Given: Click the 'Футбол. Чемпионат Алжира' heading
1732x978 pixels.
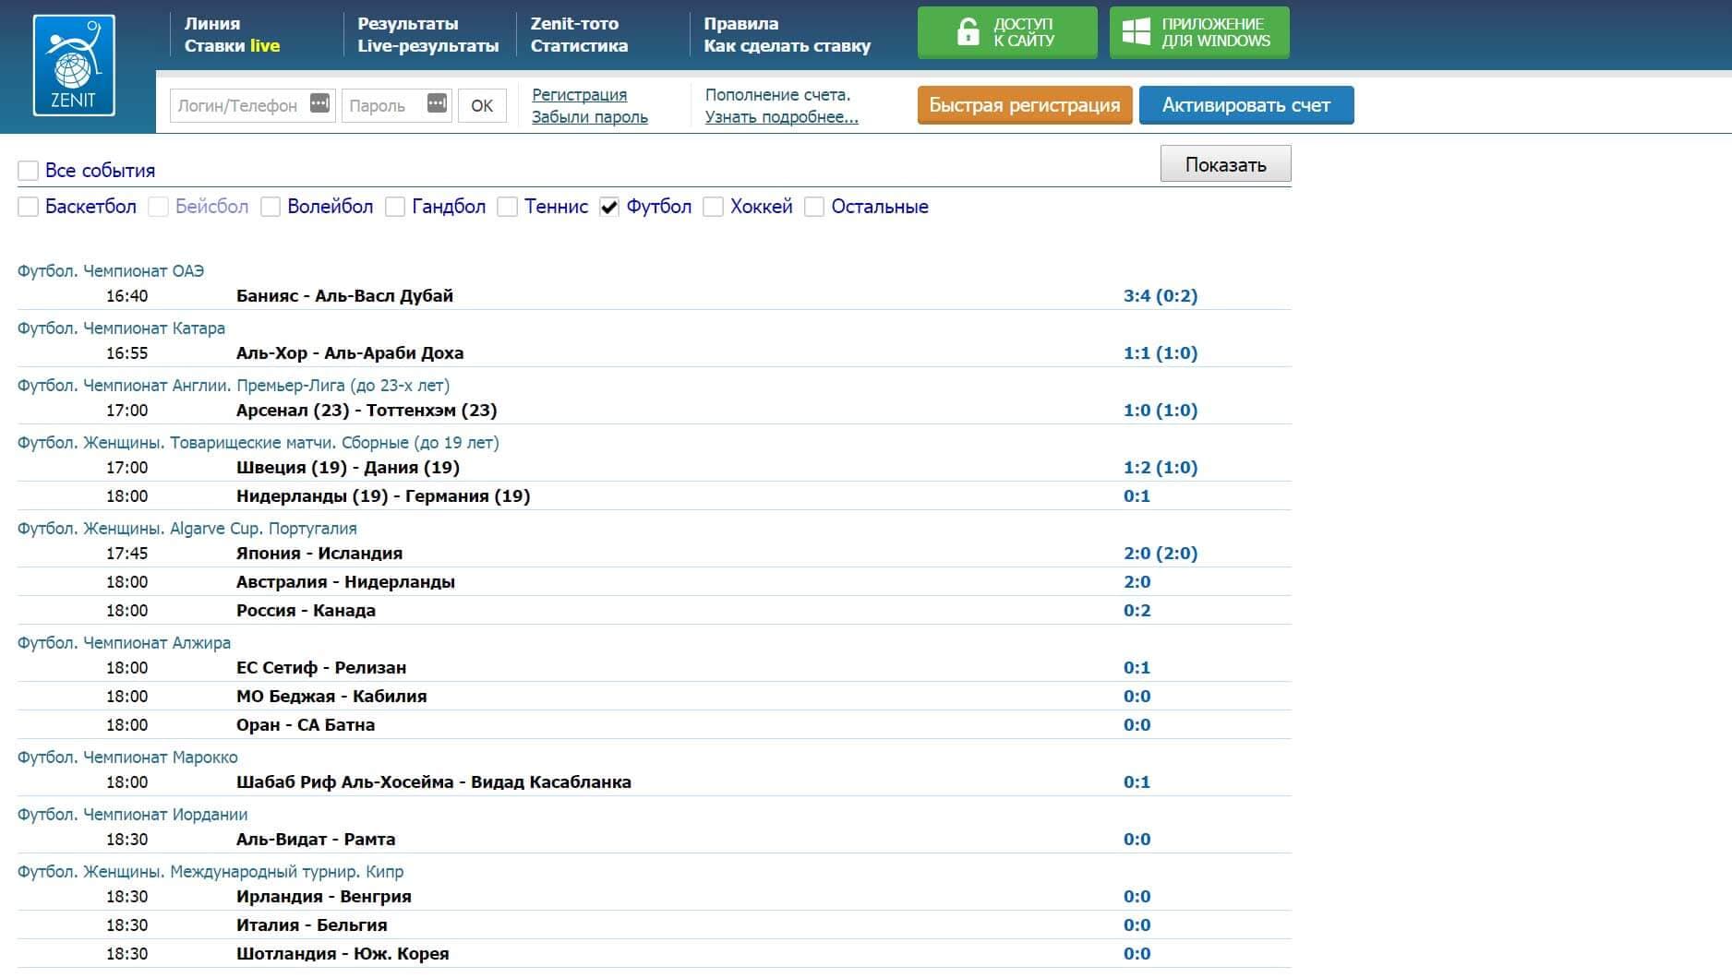Looking at the screenshot, I should pos(124,643).
